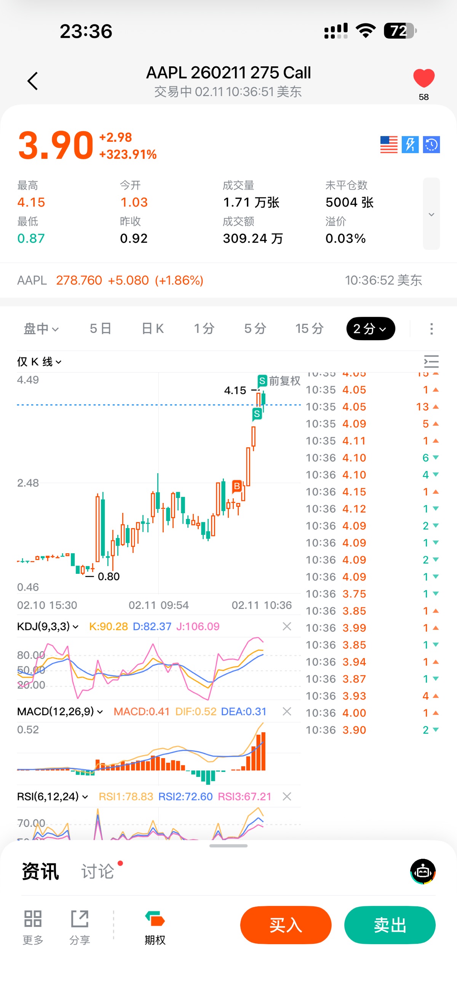Image resolution: width=457 pixels, height=991 pixels.
Task: Tap the trade list toggle icon
Action: (x=431, y=362)
